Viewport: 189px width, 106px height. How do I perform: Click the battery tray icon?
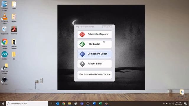167,103
